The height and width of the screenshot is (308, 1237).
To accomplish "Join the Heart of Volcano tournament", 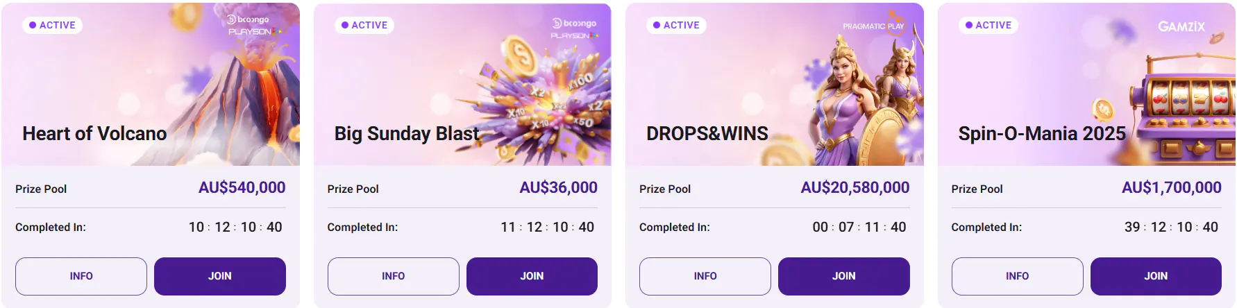I will (220, 276).
